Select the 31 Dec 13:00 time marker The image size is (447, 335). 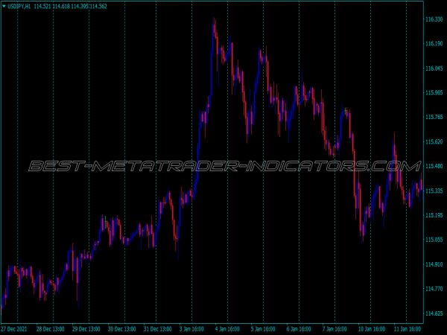click(157, 328)
